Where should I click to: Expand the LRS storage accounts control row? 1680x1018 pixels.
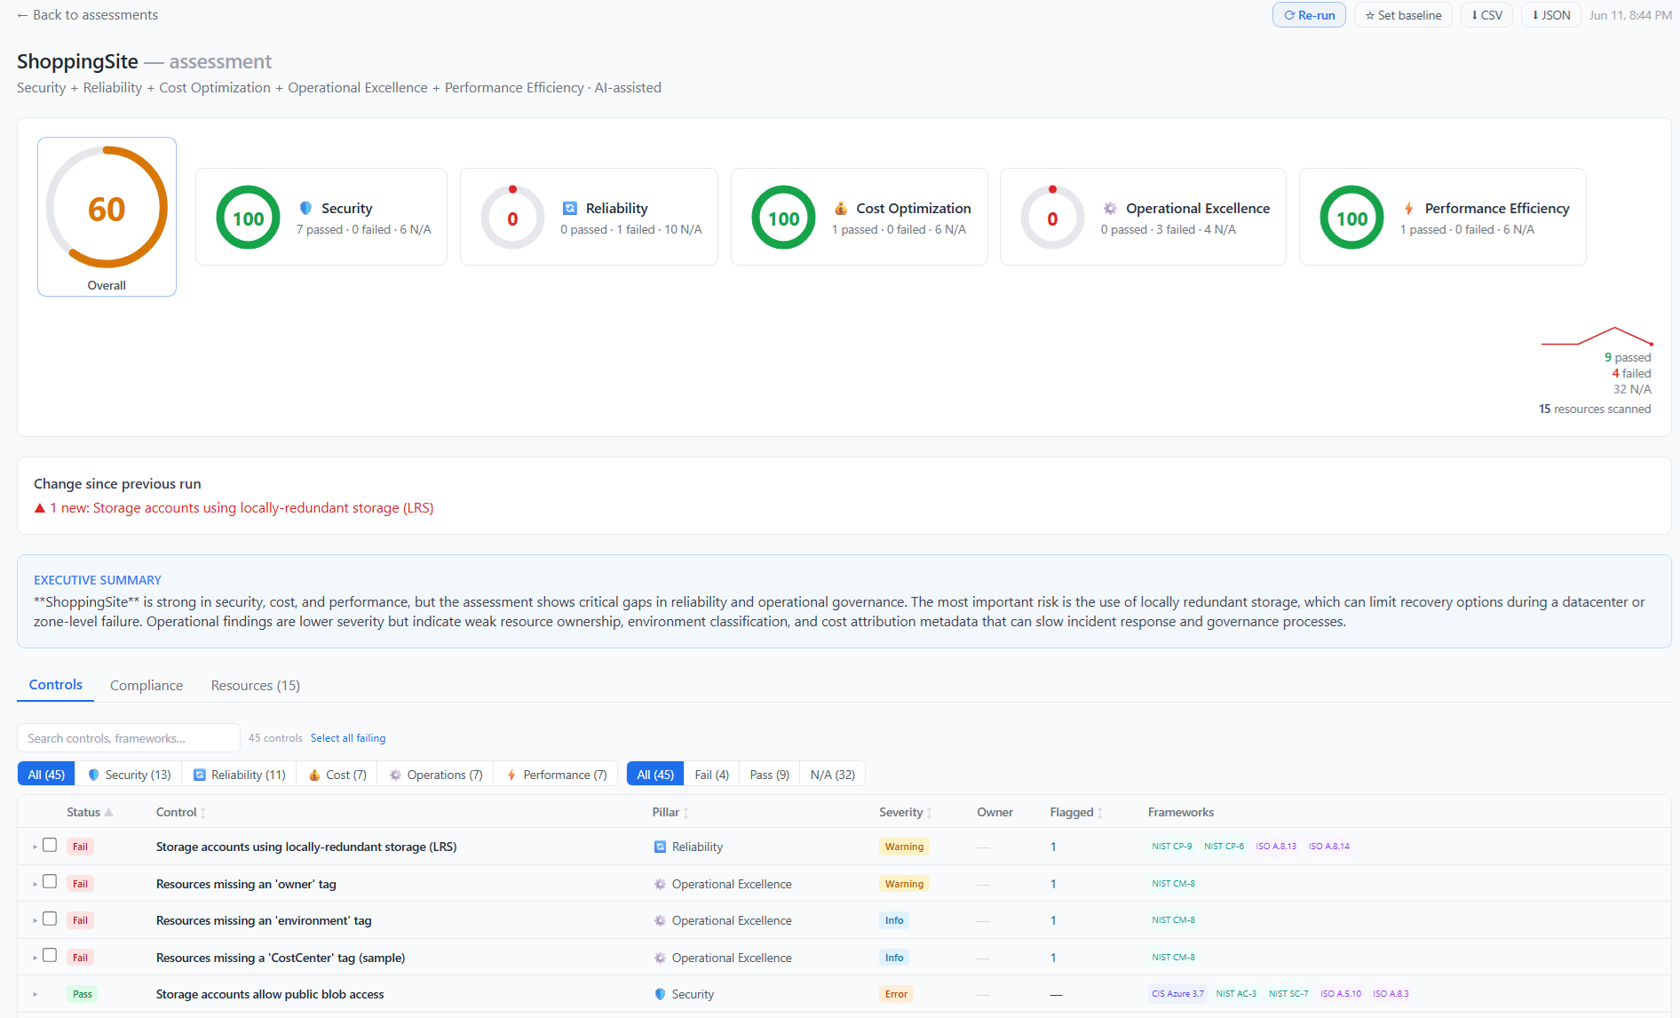[35, 847]
